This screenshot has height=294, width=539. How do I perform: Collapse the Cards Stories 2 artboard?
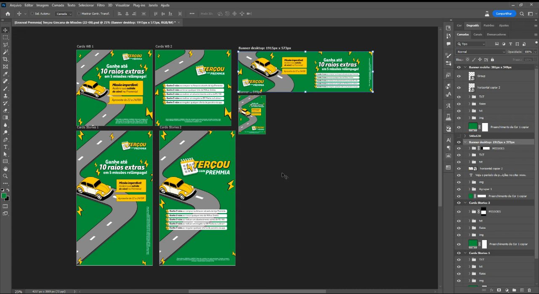(x=465, y=203)
